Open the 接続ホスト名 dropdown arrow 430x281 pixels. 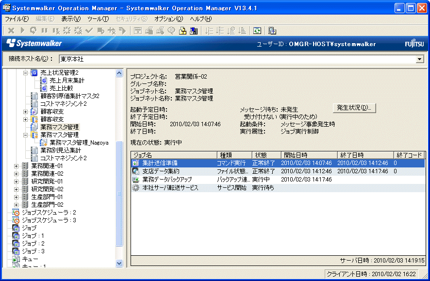point(420,59)
